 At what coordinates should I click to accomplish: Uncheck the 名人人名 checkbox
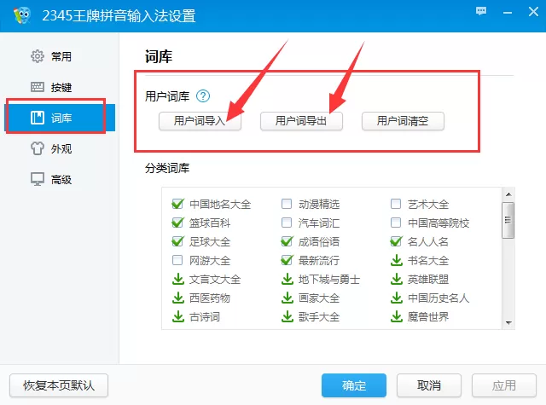click(396, 241)
